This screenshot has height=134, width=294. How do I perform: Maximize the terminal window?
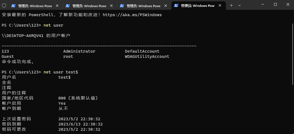point(275,4)
